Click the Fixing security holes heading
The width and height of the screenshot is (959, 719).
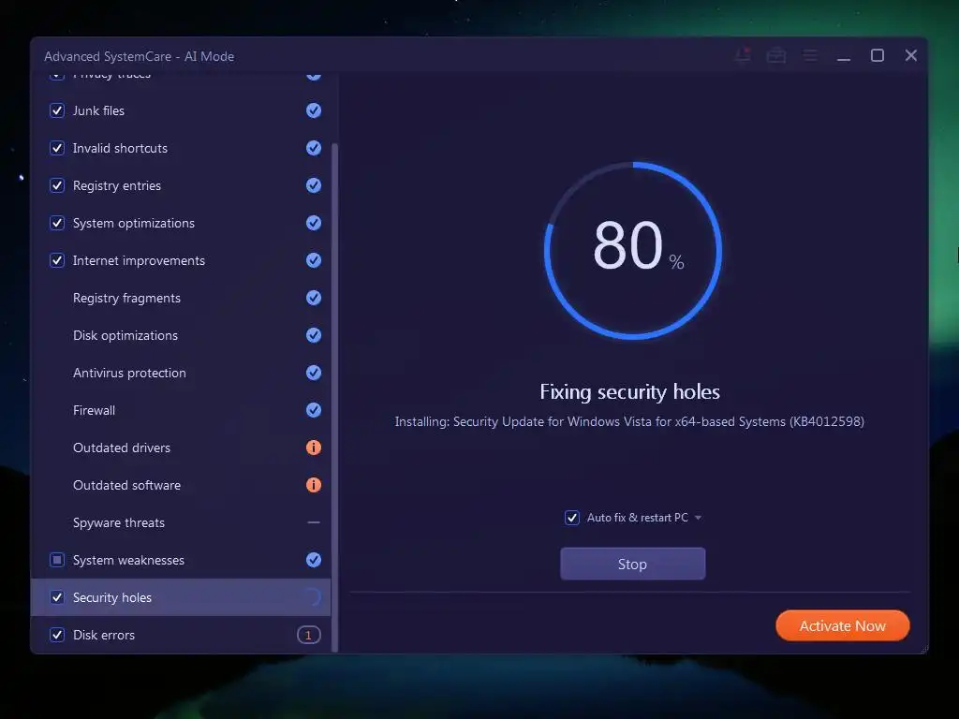[x=629, y=391]
